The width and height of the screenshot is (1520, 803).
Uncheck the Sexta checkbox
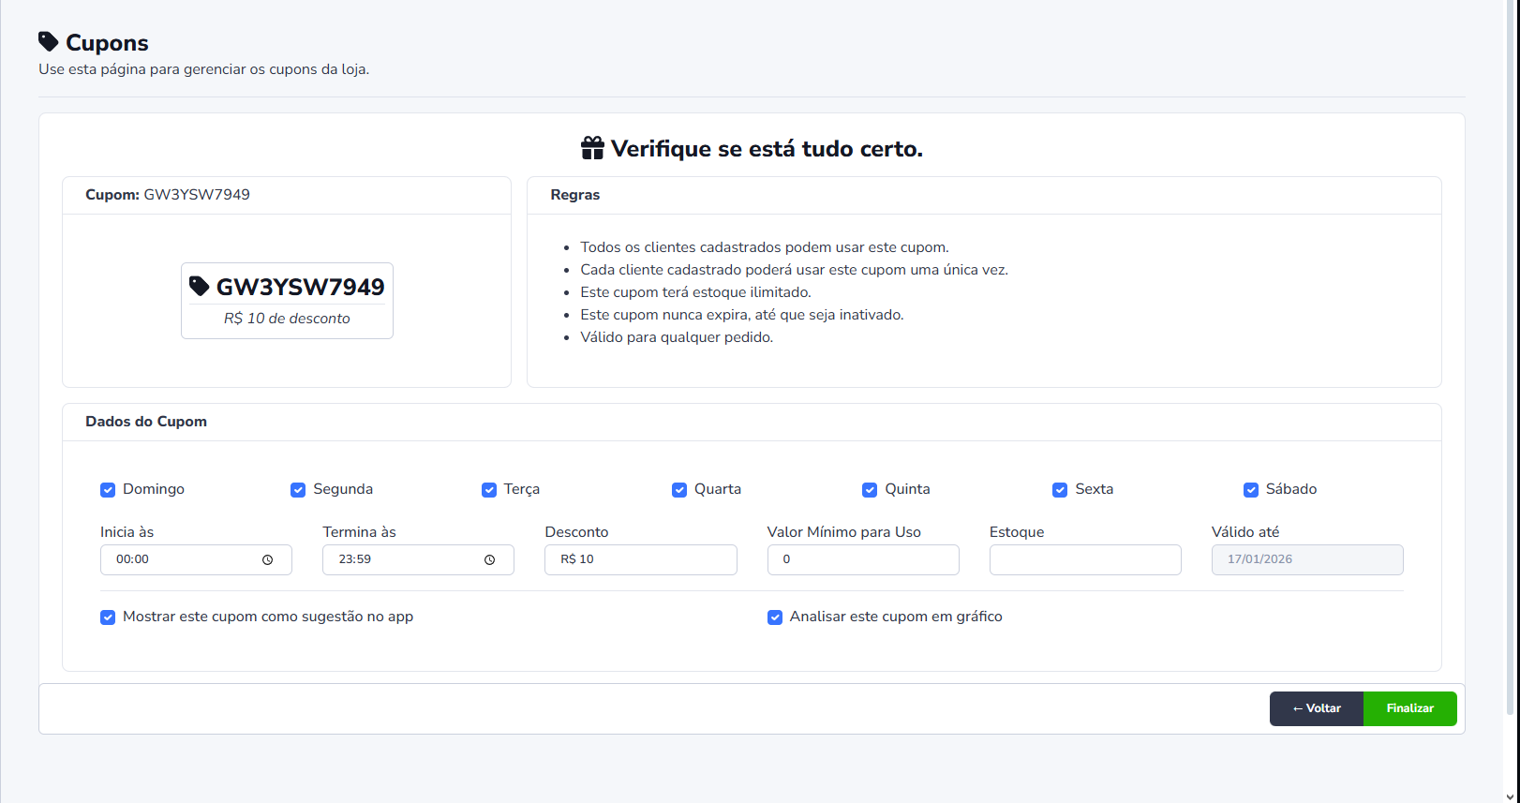1060,490
